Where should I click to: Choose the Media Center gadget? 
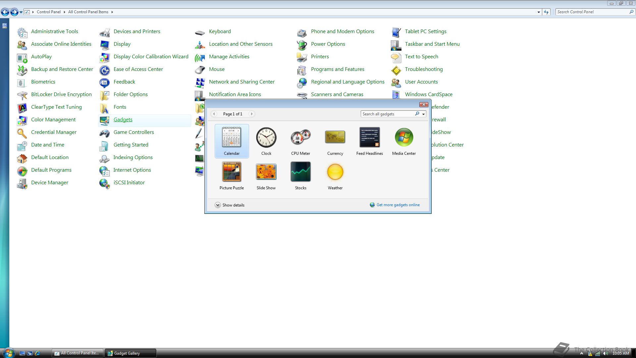[404, 141]
